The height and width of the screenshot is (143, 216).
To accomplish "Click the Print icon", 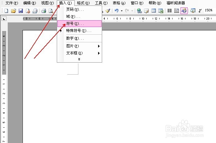I will [44, 11].
